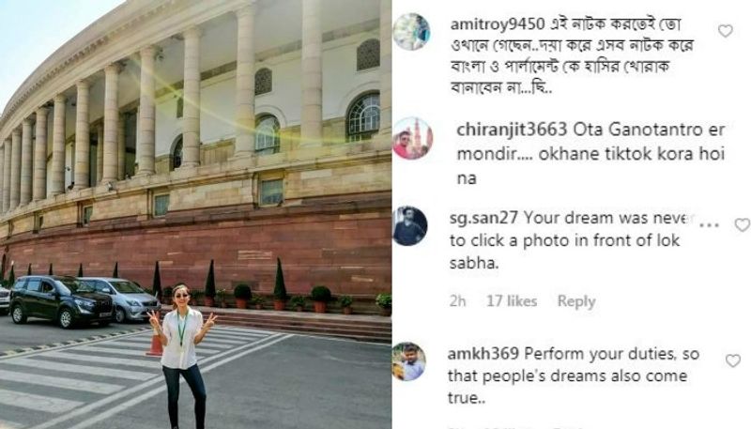Open the chiranjit3663 username link
The height and width of the screenshot is (429, 751).
512,130
